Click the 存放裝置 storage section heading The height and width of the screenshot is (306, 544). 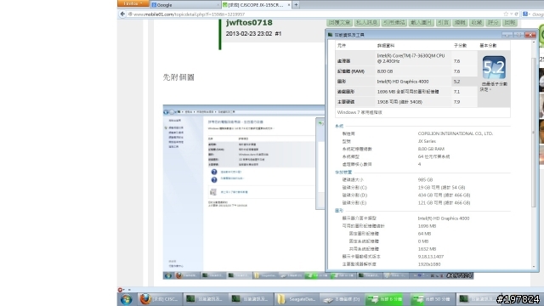tap(343, 172)
